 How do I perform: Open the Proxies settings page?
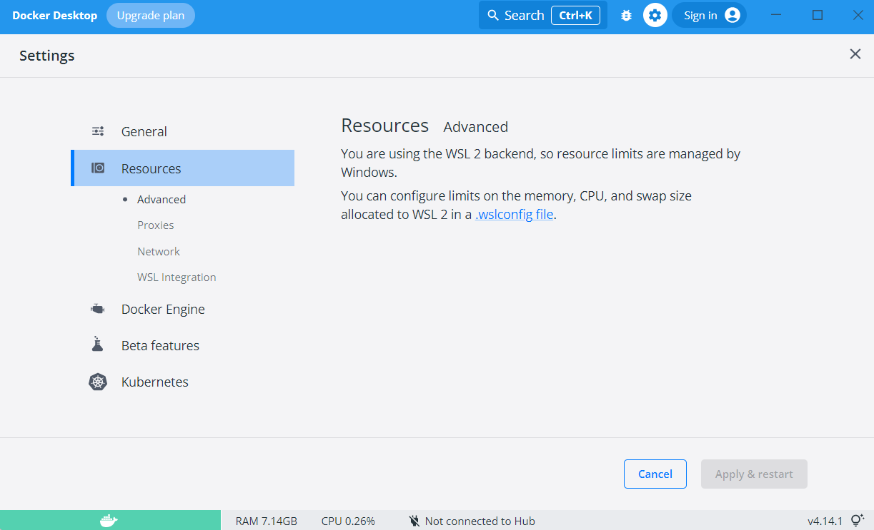click(x=156, y=225)
